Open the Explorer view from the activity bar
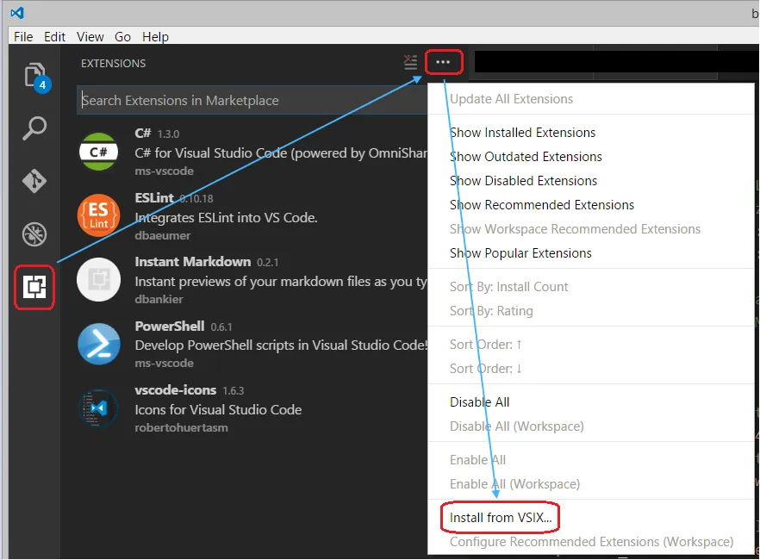Screen dimensions: 760x560 pos(34,76)
